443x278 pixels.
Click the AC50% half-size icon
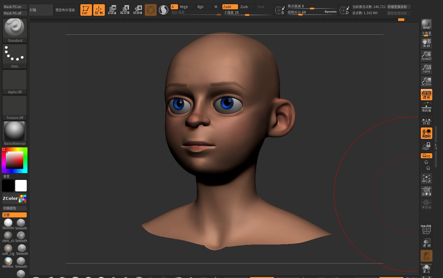point(427,81)
